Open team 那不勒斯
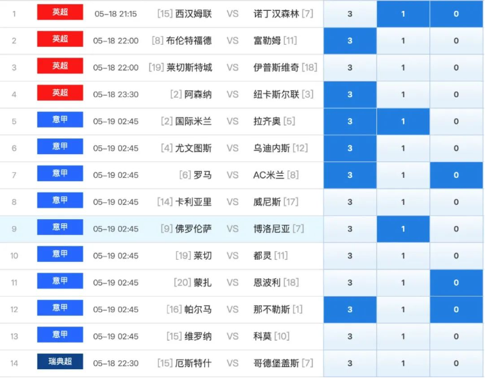 point(271,309)
